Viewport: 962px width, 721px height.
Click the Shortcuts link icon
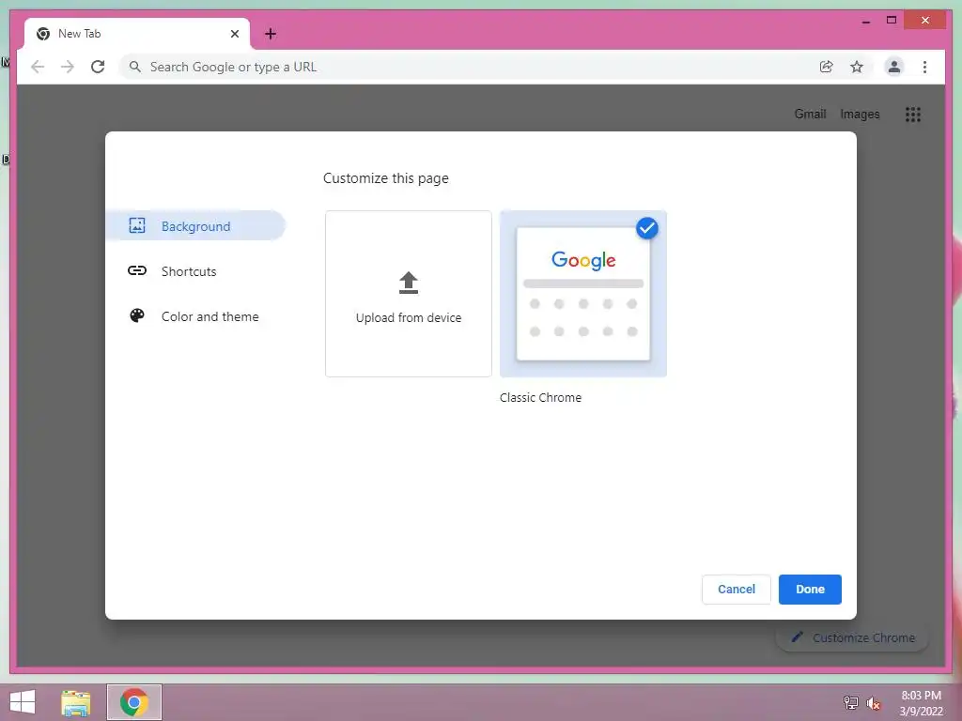(137, 270)
